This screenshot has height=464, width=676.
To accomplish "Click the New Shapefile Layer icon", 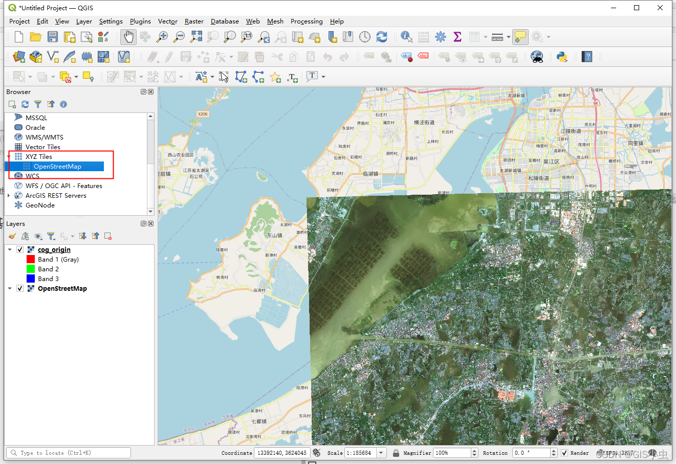I will pos(53,57).
